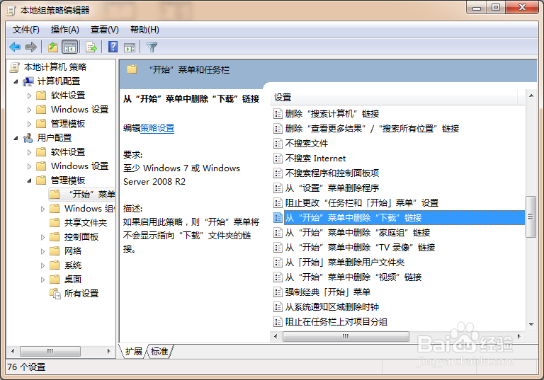Click the 计算机配置 computer icon

click(x=28, y=81)
